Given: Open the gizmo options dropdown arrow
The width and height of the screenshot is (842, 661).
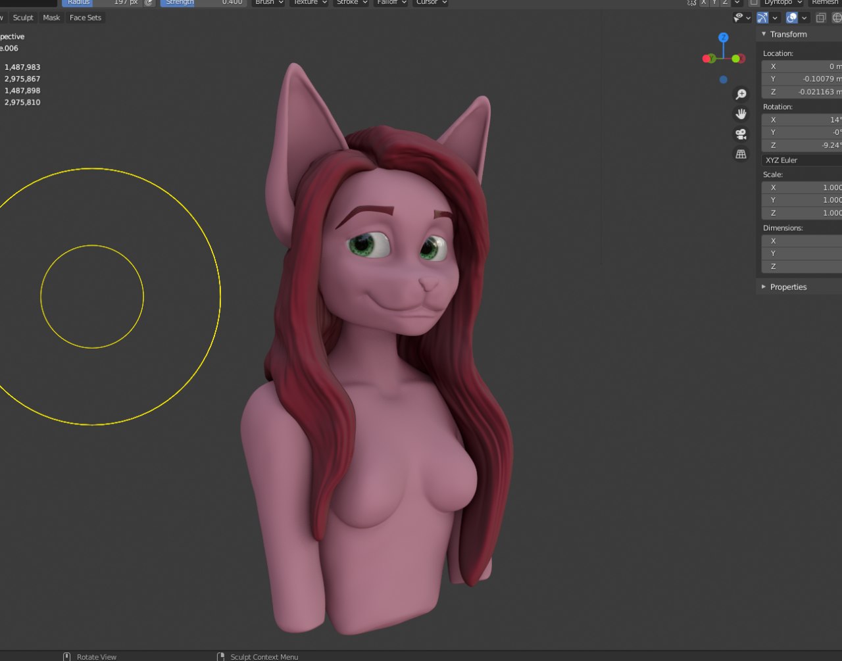Looking at the screenshot, I should tap(775, 18).
